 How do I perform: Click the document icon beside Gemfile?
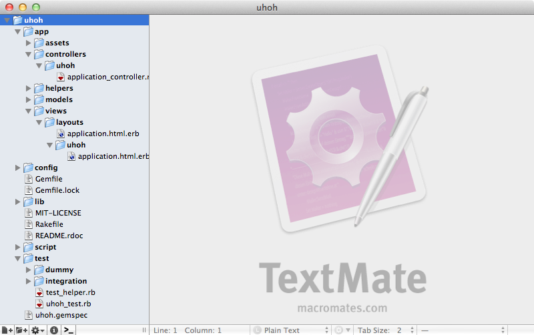[x=29, y=179]
